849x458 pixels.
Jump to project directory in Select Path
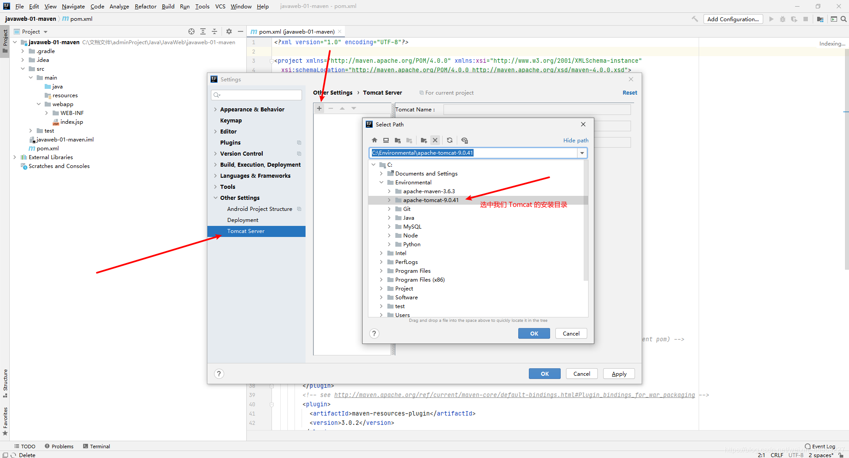398,140
